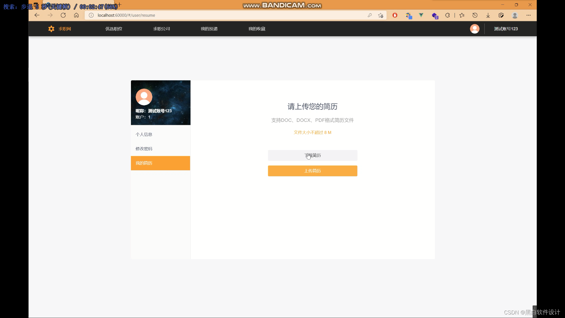Open the browser home page icon
The height and width of the screenshot is (318, 565).
[x=76, y=15]
